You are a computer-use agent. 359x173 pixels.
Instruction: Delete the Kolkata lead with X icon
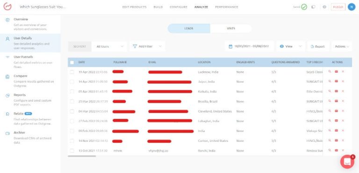[x=343, y=91]
